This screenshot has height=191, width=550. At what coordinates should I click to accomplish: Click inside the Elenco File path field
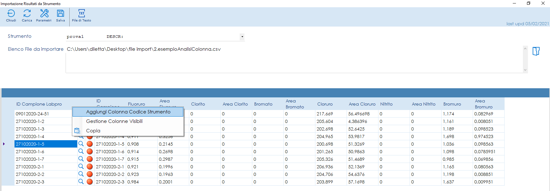pyautogui.click(x=294, y=59)
